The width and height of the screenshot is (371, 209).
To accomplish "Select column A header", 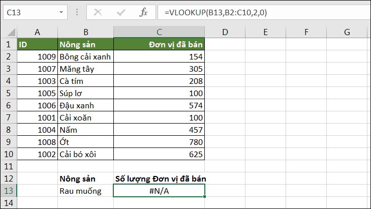I will [38, 32].
